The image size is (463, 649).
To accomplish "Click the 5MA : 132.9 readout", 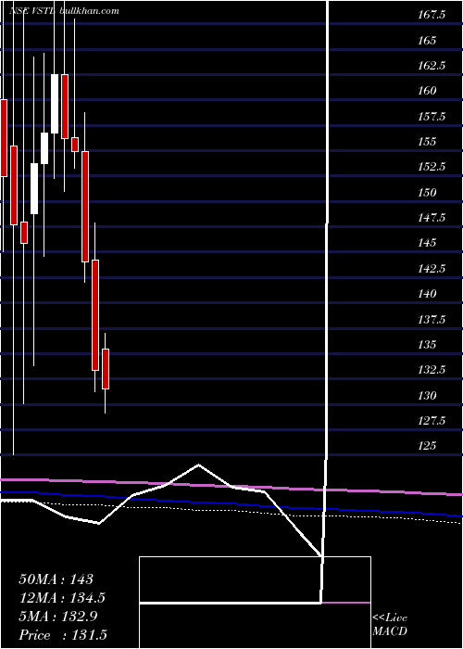I will (x=58, y=617).
